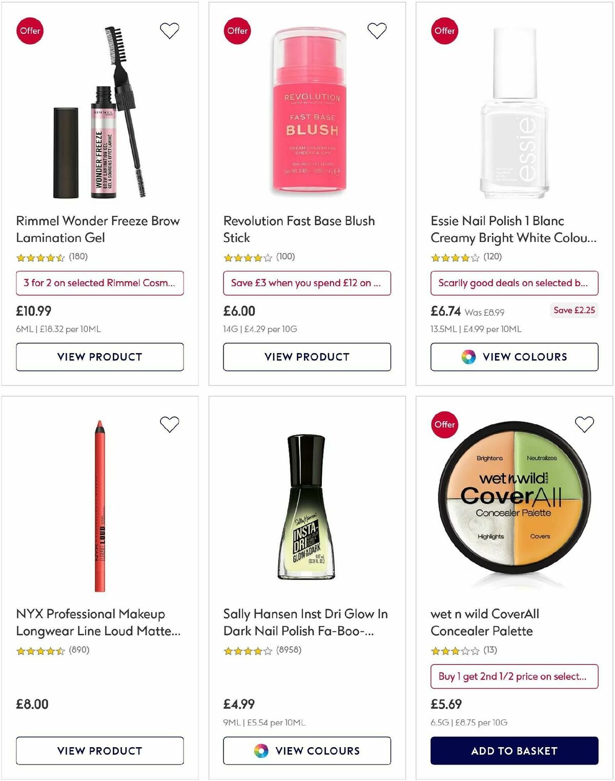Open the '3 for 2 on selected Rimmel' offer
This screenshot has height=781, width=615.
[100, 283]
